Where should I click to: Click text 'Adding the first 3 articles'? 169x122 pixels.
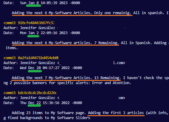116,113
